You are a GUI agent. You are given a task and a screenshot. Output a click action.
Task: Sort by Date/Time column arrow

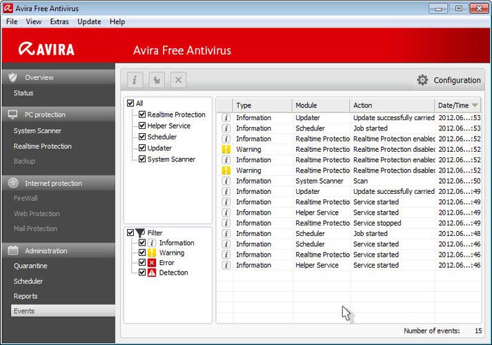475,106
